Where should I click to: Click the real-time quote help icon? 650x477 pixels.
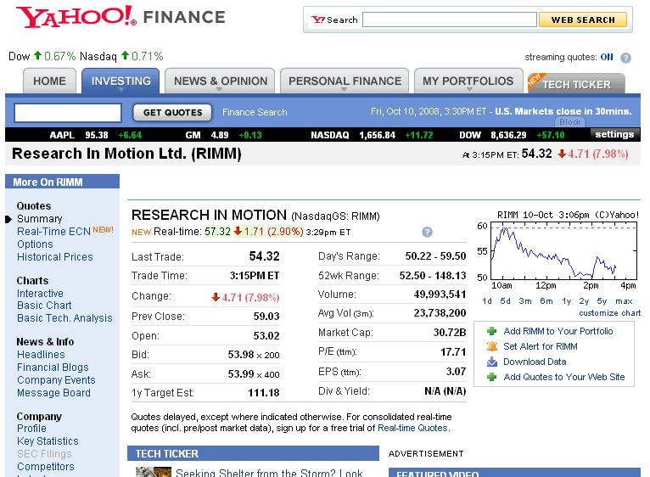pos(427,232)
